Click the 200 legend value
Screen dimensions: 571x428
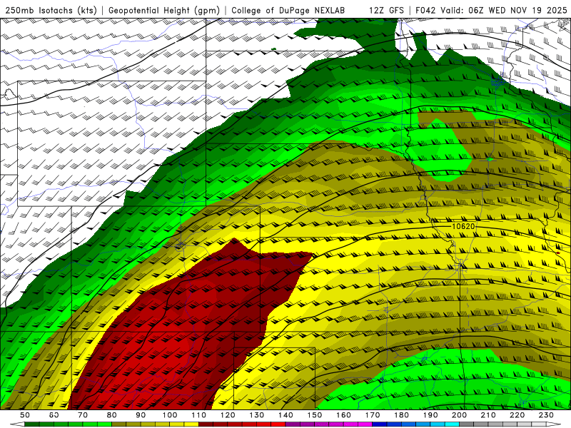459,415
